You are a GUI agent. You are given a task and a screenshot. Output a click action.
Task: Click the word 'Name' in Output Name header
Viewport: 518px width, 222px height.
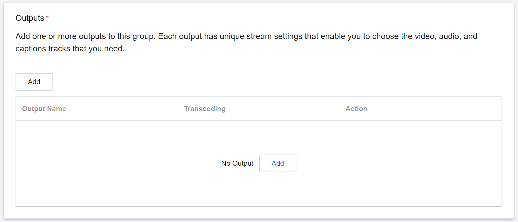coord(57,109)
